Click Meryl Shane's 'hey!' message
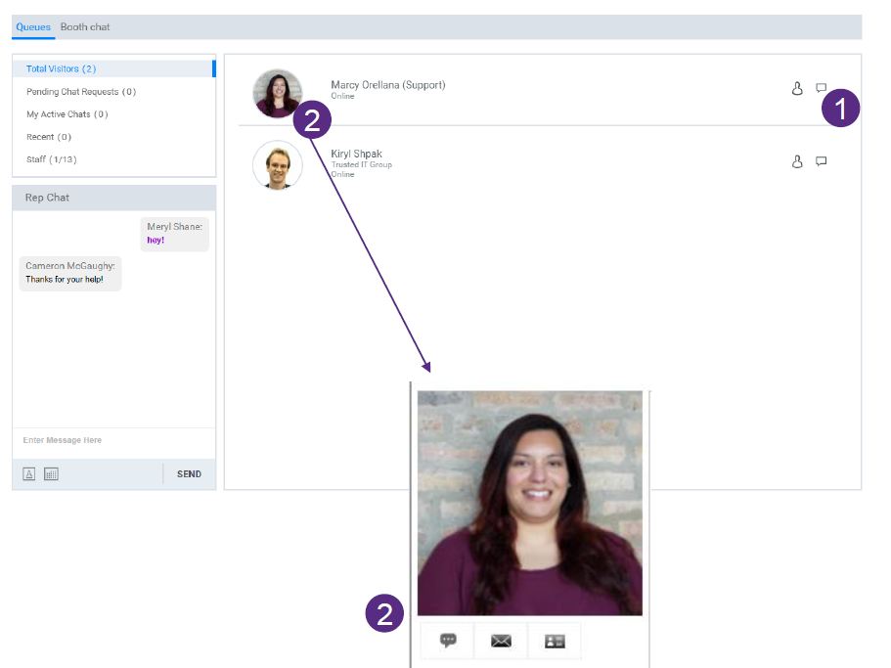Screen dimensions: 891x668 tap(174, 234)
